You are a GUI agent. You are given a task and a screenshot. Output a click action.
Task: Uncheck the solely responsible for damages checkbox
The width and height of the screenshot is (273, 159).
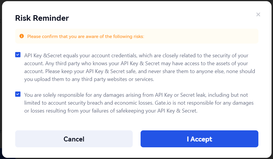pyautogui.click(x=18, y=94)
